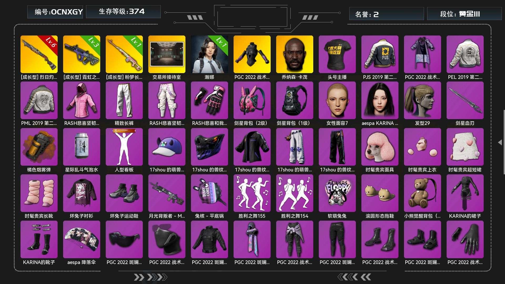Viewport: 505px width, 284px height.
Task: Select the PGC 2022 black sunglasses item
Action: click(x=124, y=239)
